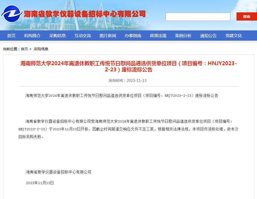
Task: Click the closing date 2023年11月13日
Action: click(x=40, y=183)
